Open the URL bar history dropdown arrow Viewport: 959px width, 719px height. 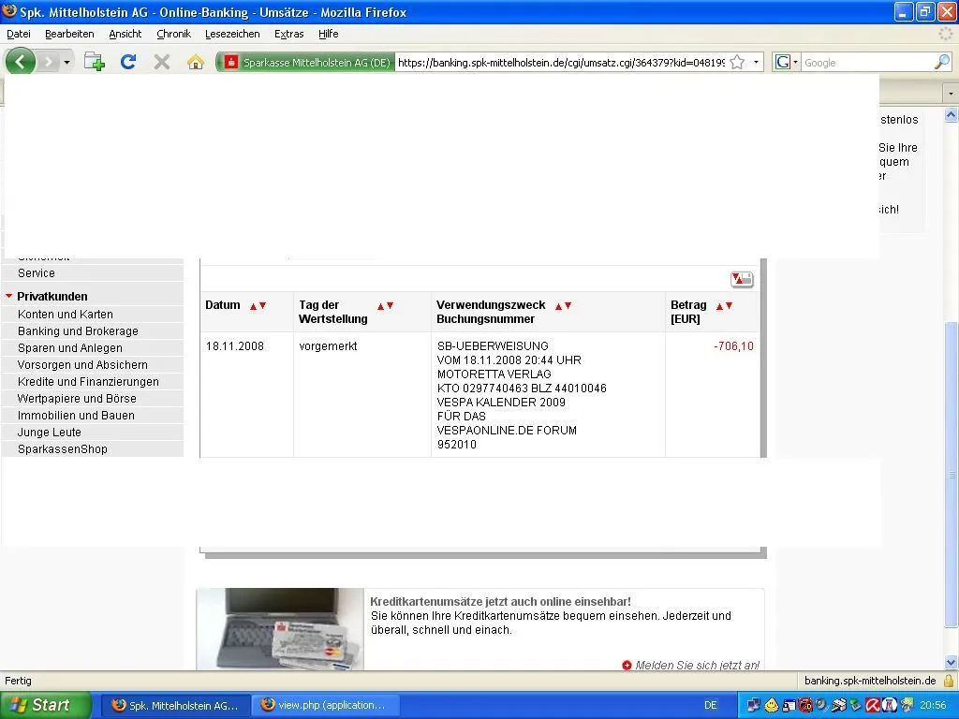pos(756,63)
